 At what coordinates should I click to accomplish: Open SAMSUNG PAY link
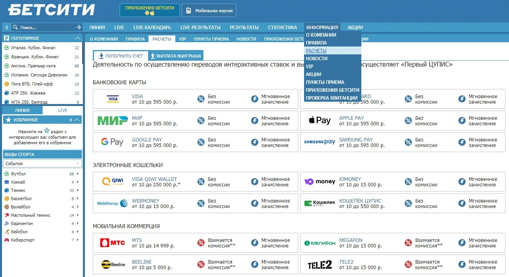[x=356, y=139]
